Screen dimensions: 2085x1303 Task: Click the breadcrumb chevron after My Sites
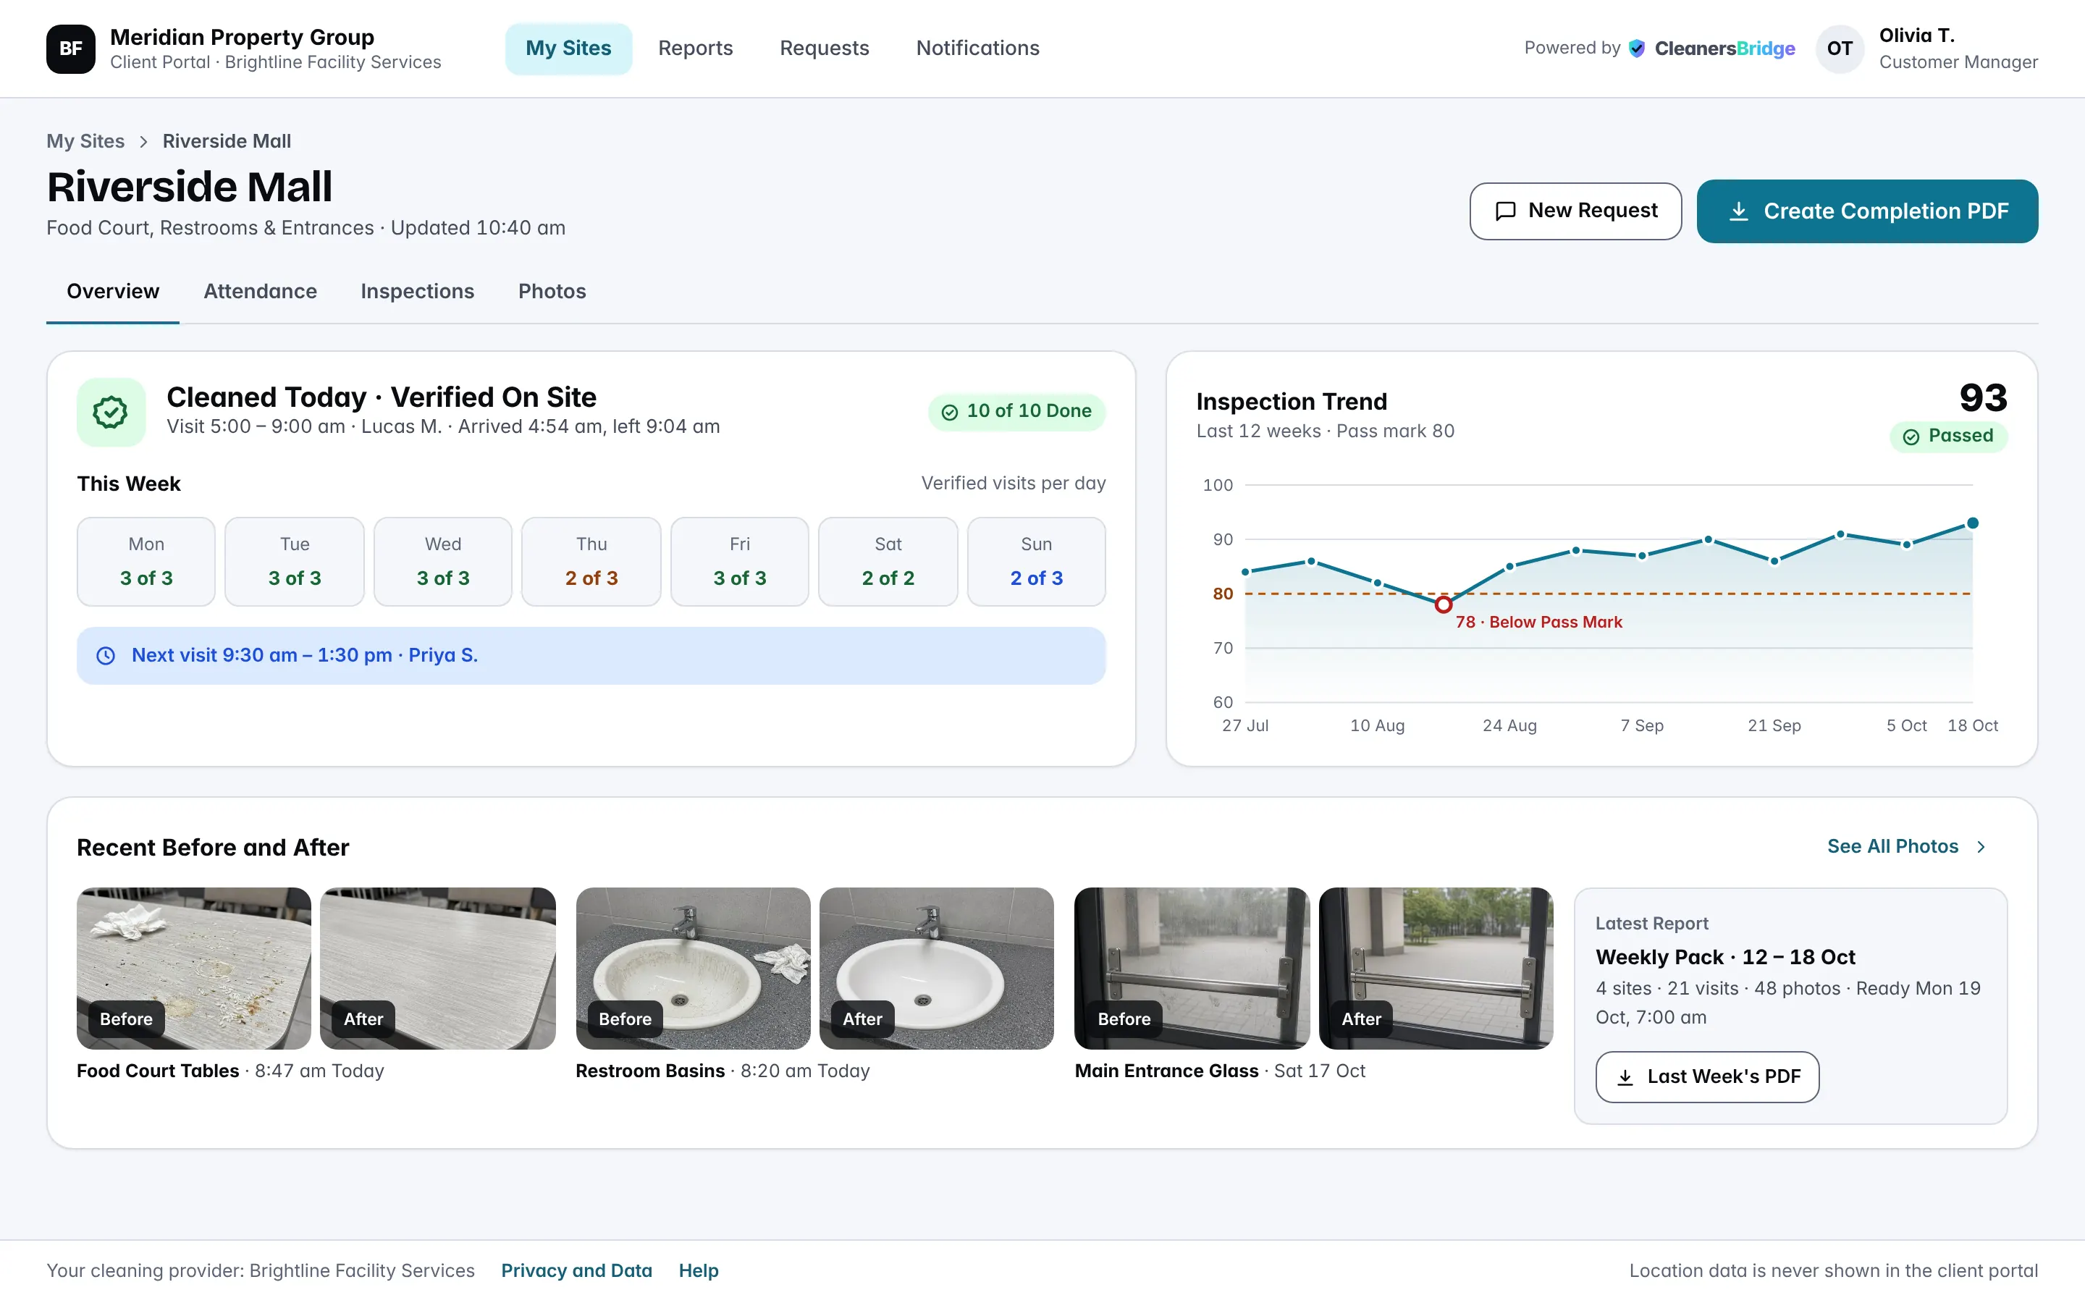point(144,141)
